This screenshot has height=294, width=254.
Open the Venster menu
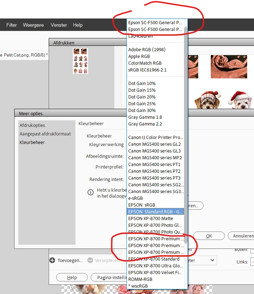[x=59, y=25]
